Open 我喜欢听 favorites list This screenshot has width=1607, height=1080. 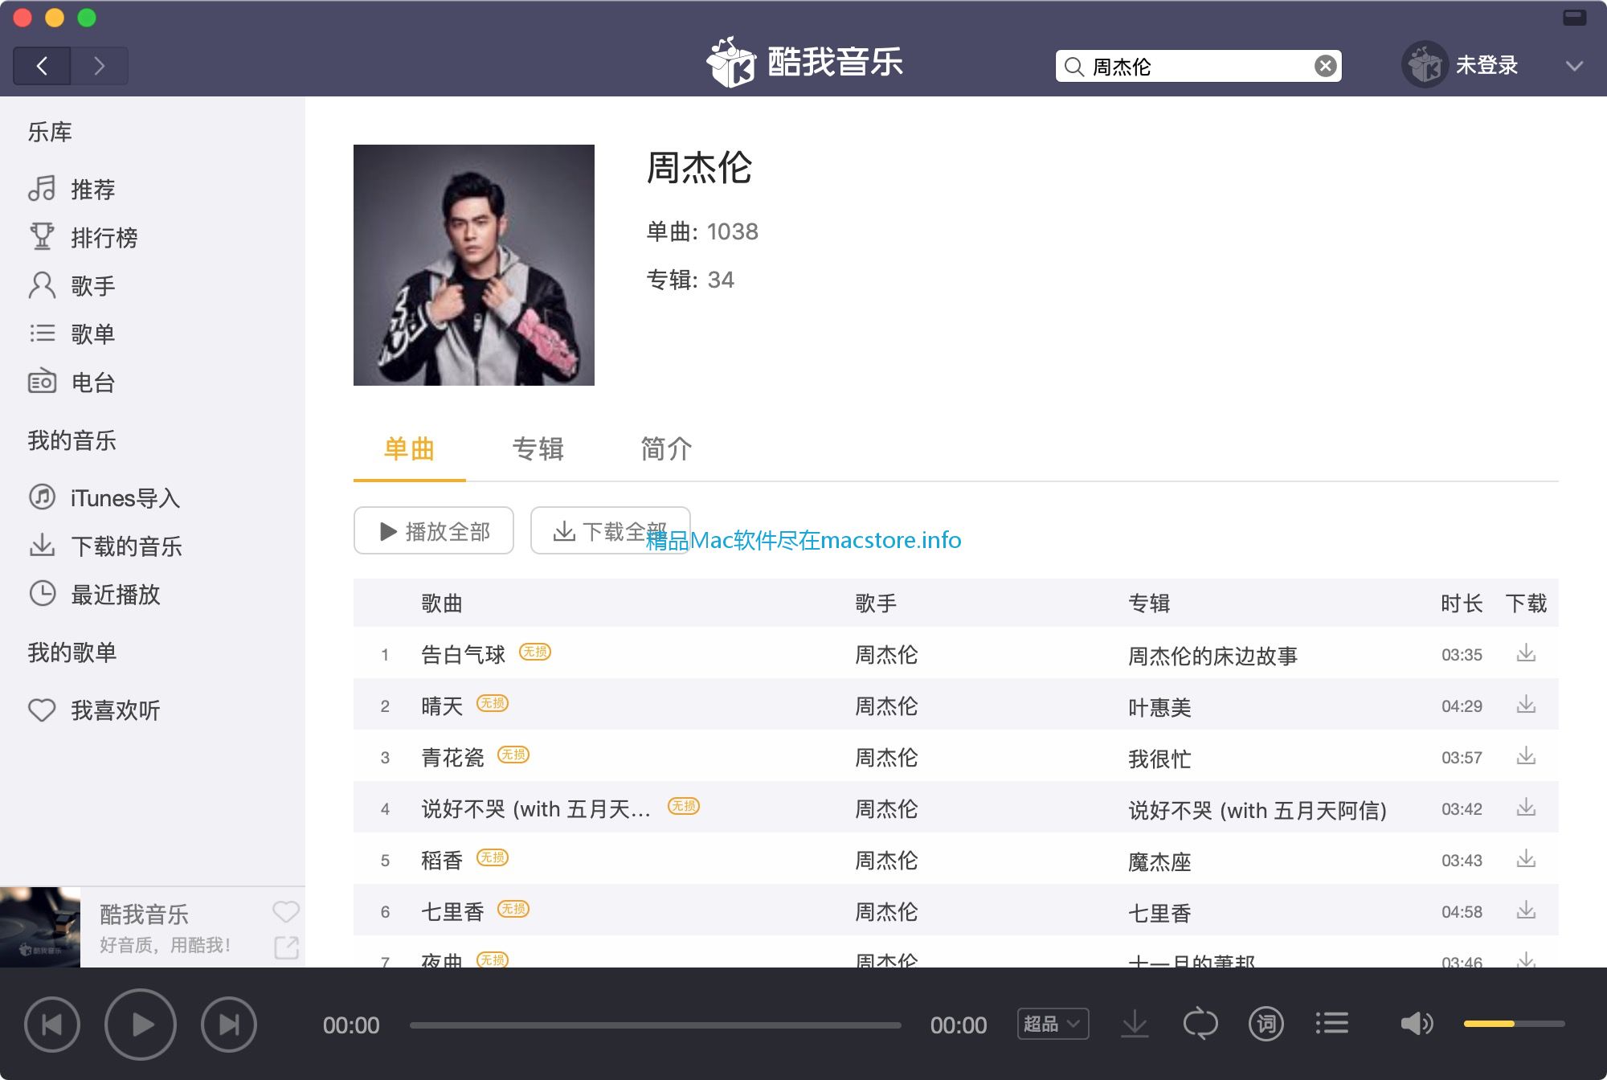click(x=95, y=710)
